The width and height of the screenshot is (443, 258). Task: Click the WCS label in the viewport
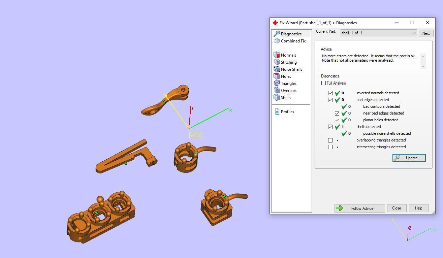pos(195,135)
